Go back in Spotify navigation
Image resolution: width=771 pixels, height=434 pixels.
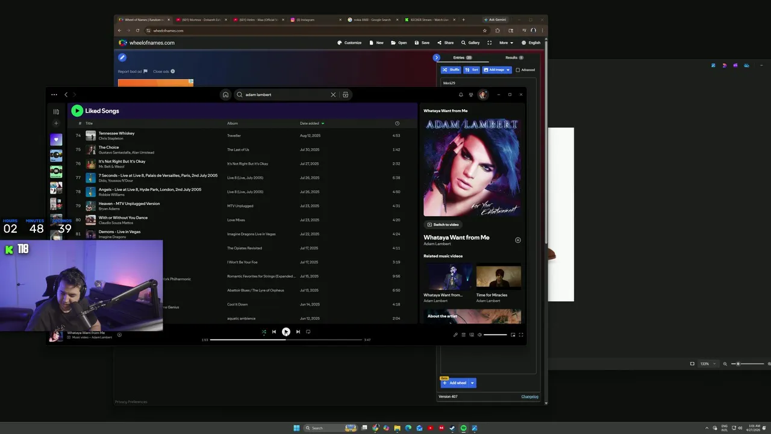click(x=66, y=95)
